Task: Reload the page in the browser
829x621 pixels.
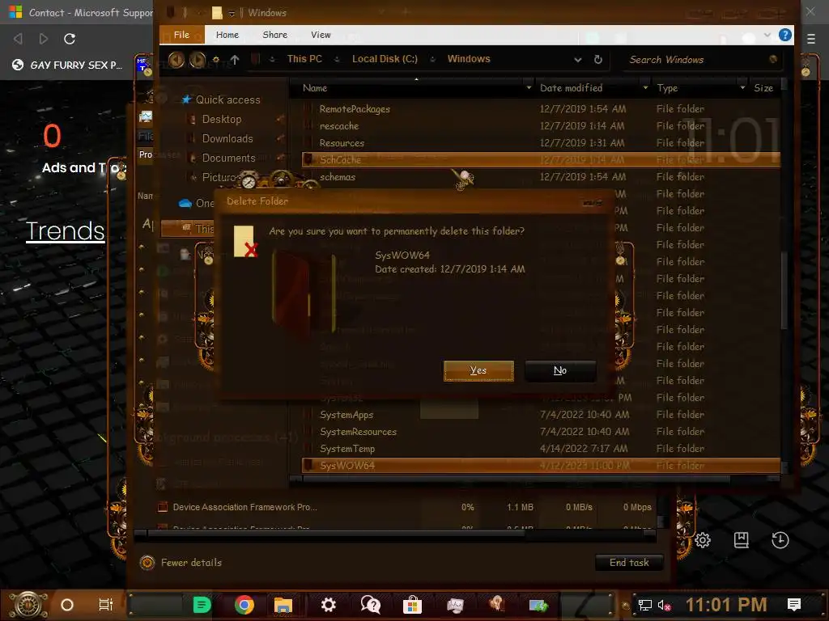Action: coord(70,39)
